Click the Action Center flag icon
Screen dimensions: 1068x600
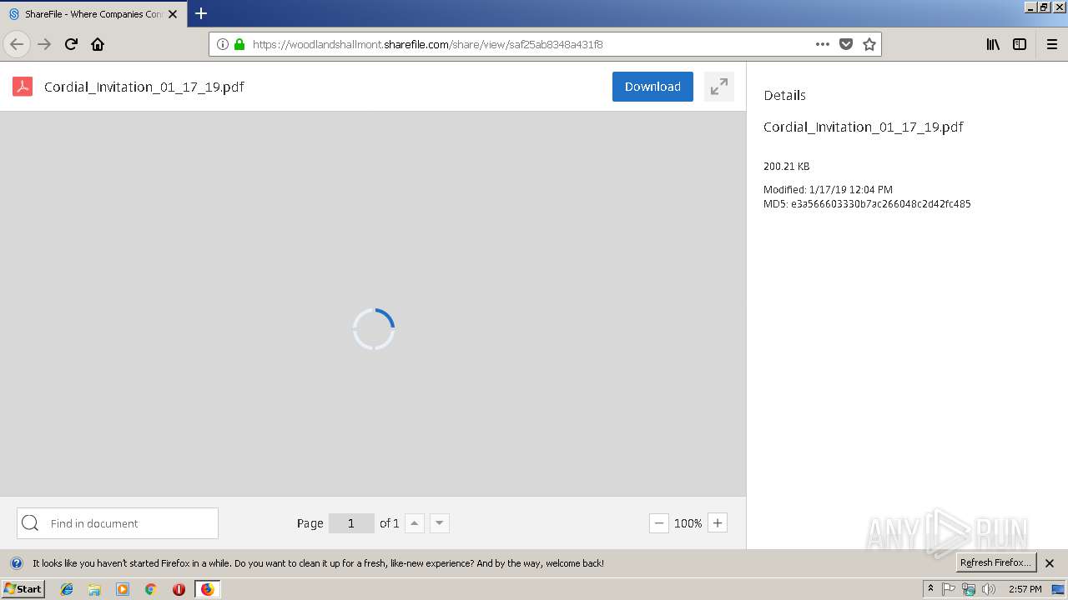click(x=949, y=589)
